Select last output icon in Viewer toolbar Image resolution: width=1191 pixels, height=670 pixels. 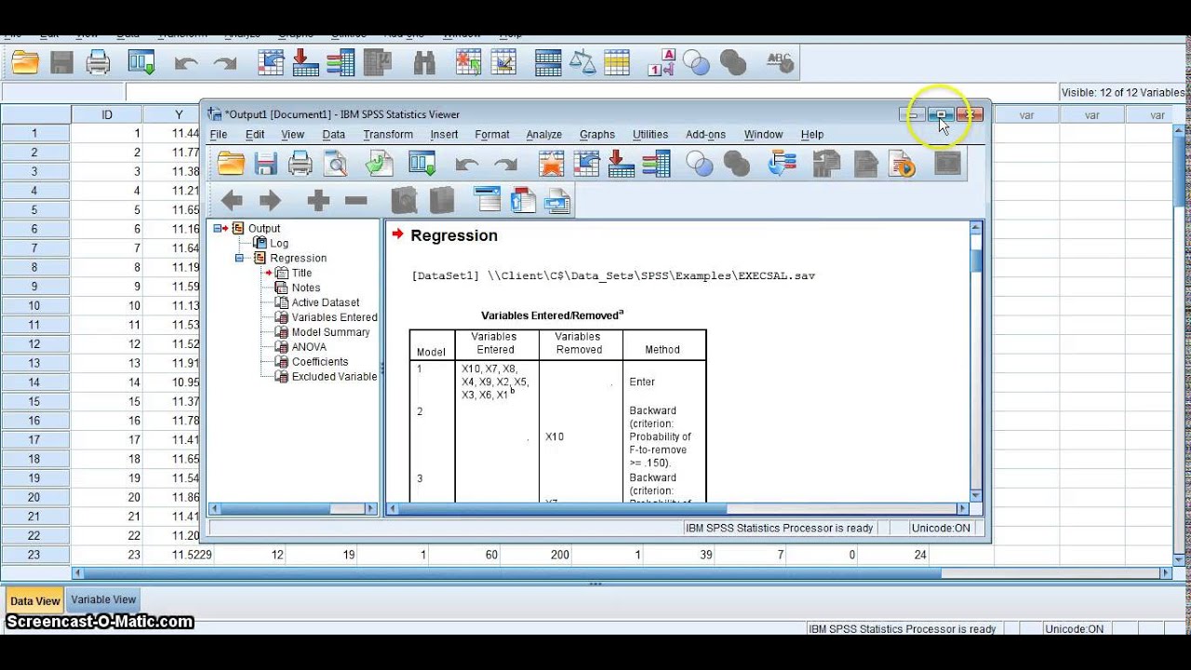(783, 164)
